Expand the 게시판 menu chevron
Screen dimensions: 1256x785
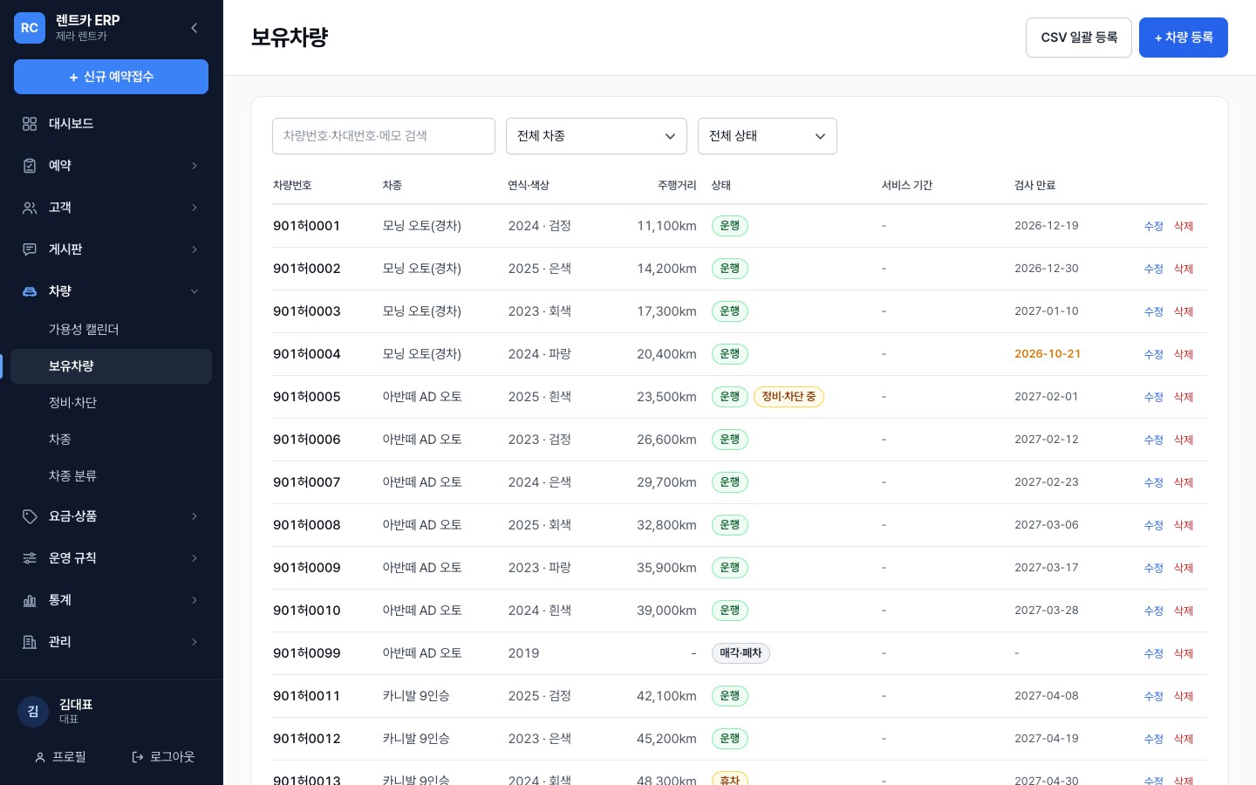tap(195, 249)
